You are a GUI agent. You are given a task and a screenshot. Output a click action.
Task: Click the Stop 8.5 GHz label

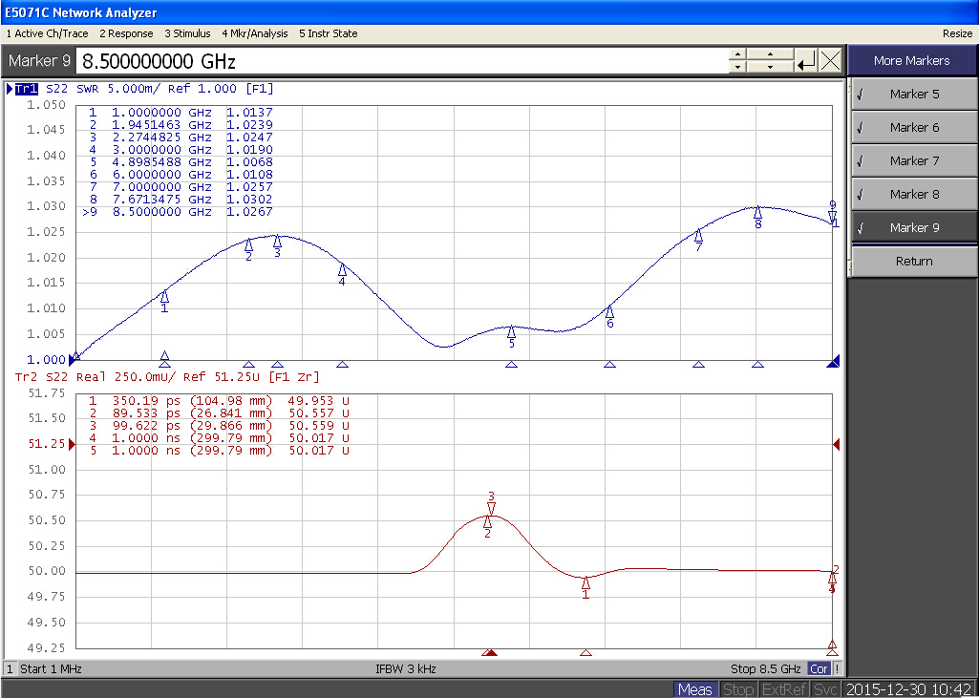(765, 668)
